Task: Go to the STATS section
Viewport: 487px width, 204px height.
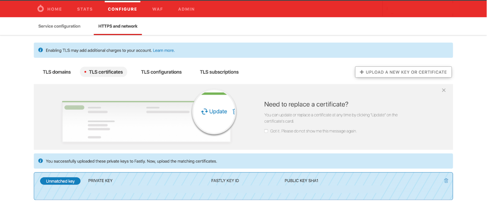Action: tap(85, 9)
